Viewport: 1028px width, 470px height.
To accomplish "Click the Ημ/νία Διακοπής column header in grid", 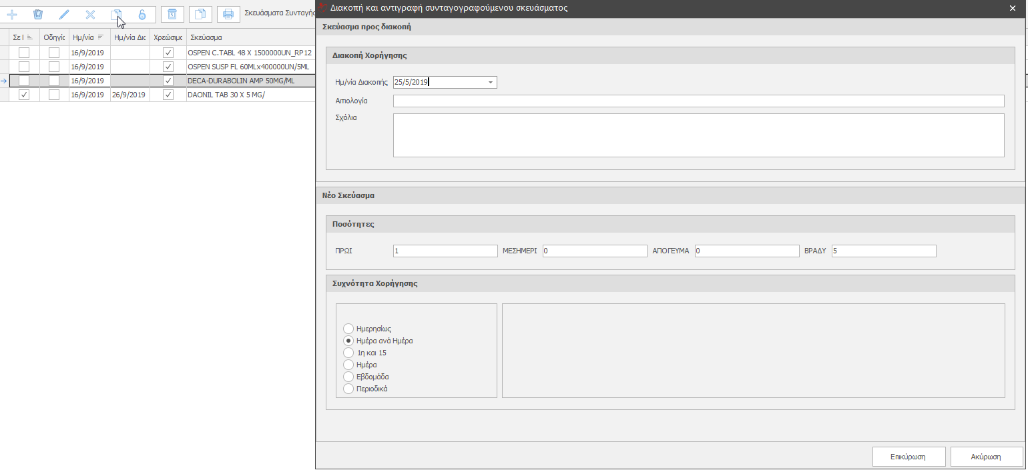I will (130, 37).
